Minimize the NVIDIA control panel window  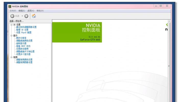pyautogui.click(x=156, y=6)
